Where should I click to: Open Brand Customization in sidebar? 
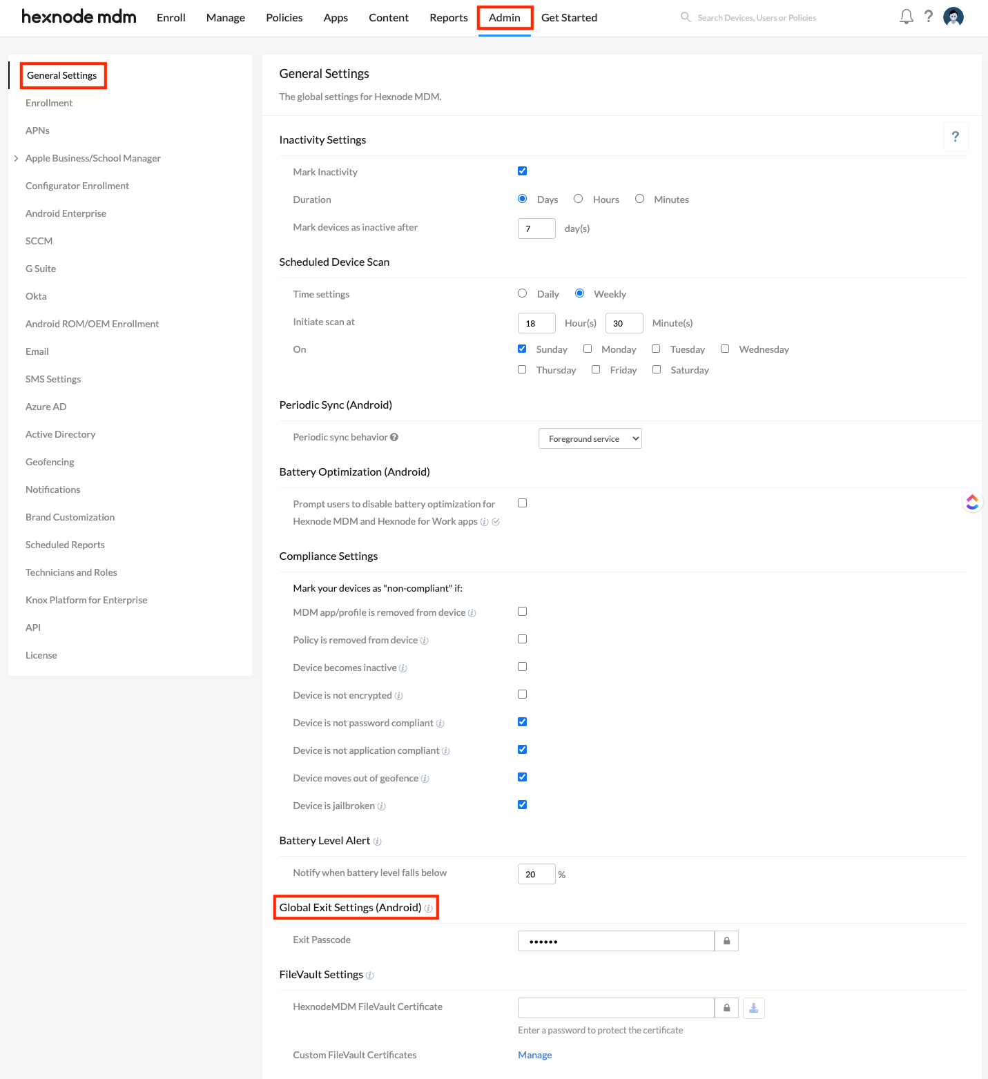point(70,517)
